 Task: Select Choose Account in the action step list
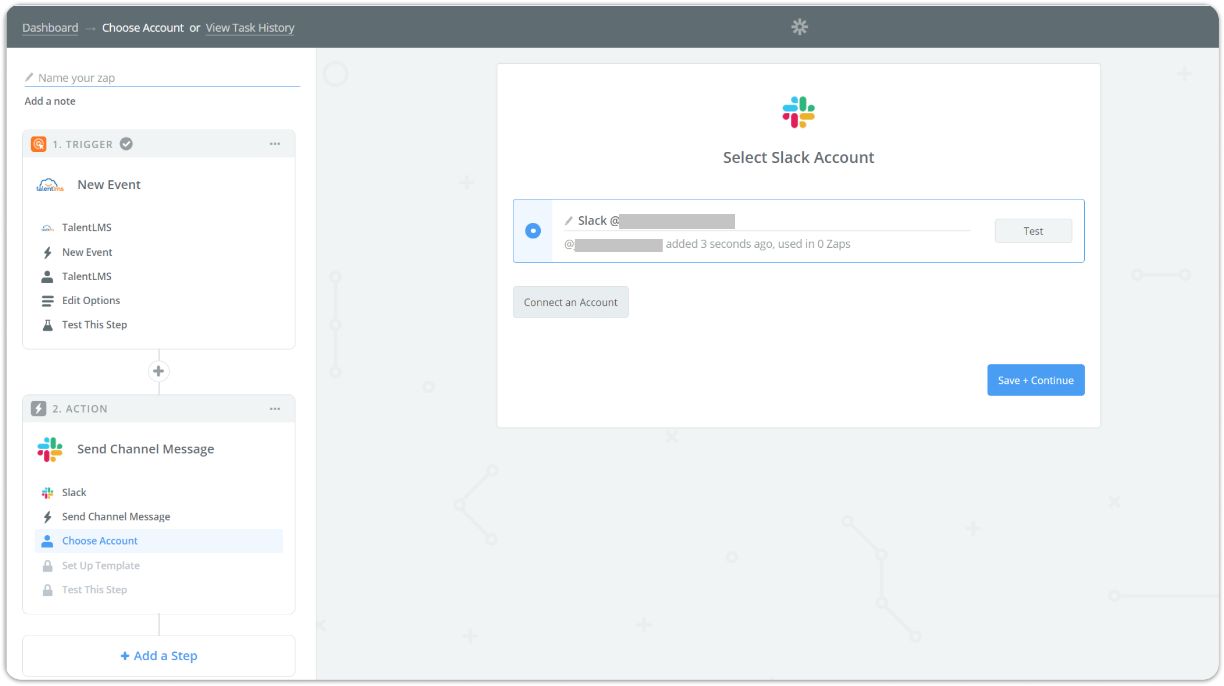pos(100,540)
